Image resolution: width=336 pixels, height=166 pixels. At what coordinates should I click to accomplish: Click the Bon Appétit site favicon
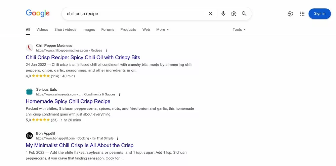29,136
